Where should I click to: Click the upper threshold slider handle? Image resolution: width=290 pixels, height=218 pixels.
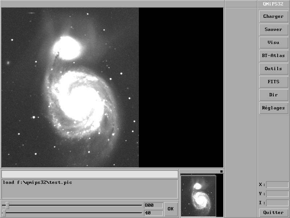(x=7, y=205)
